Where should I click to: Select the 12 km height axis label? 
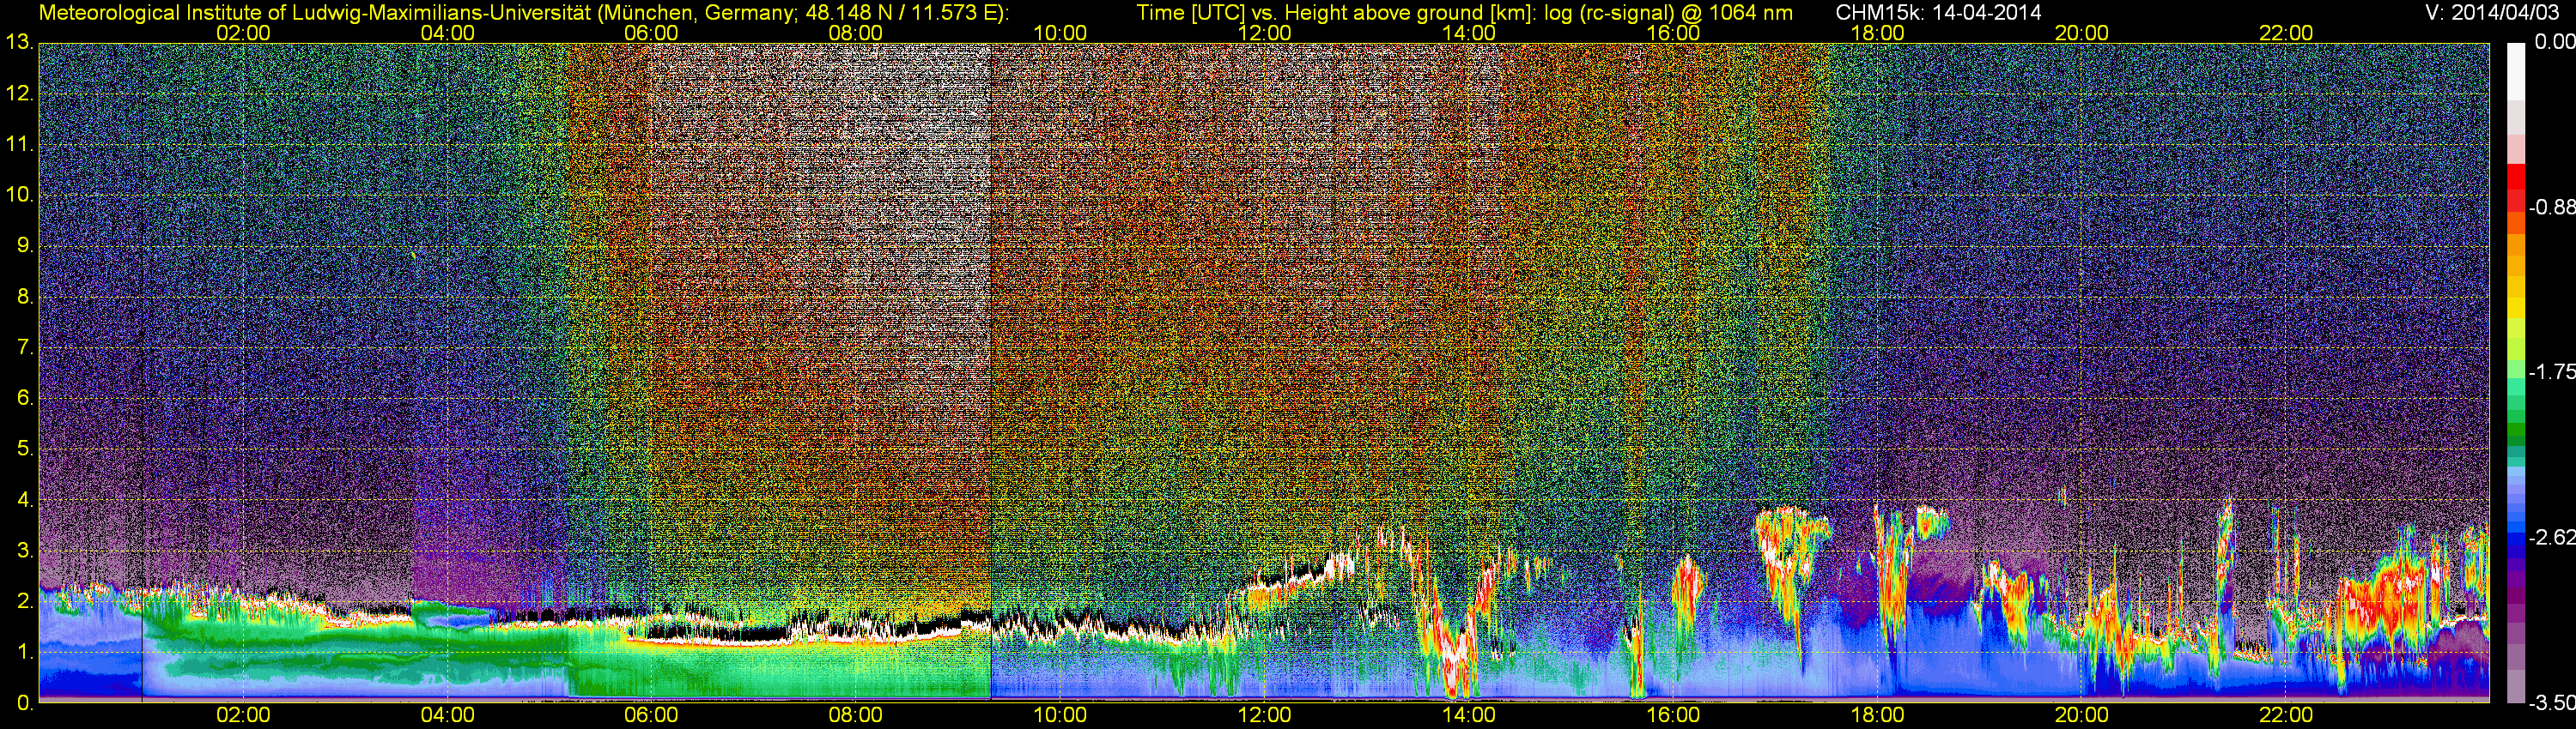pos(19,93)
